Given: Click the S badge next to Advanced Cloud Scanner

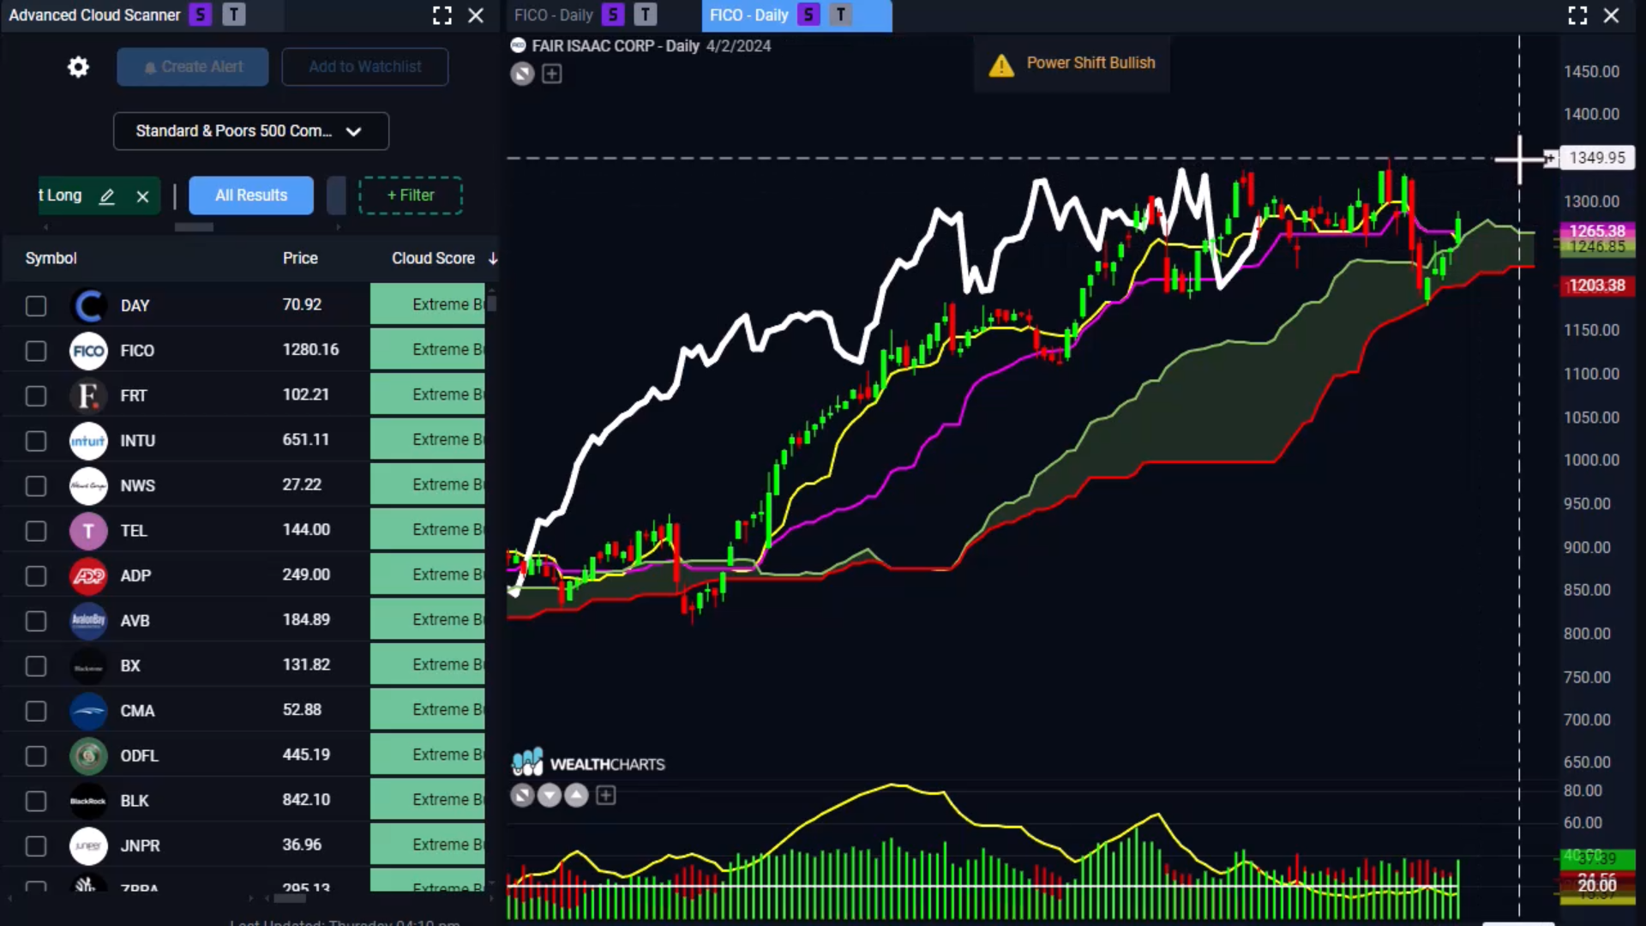Looking at the screenshot, I should pyautogui.click(x=201, y=15).
